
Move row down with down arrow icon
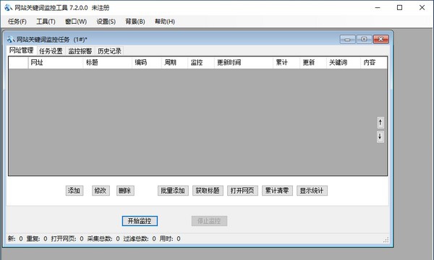pyautogui.click(x=380, y=136)
